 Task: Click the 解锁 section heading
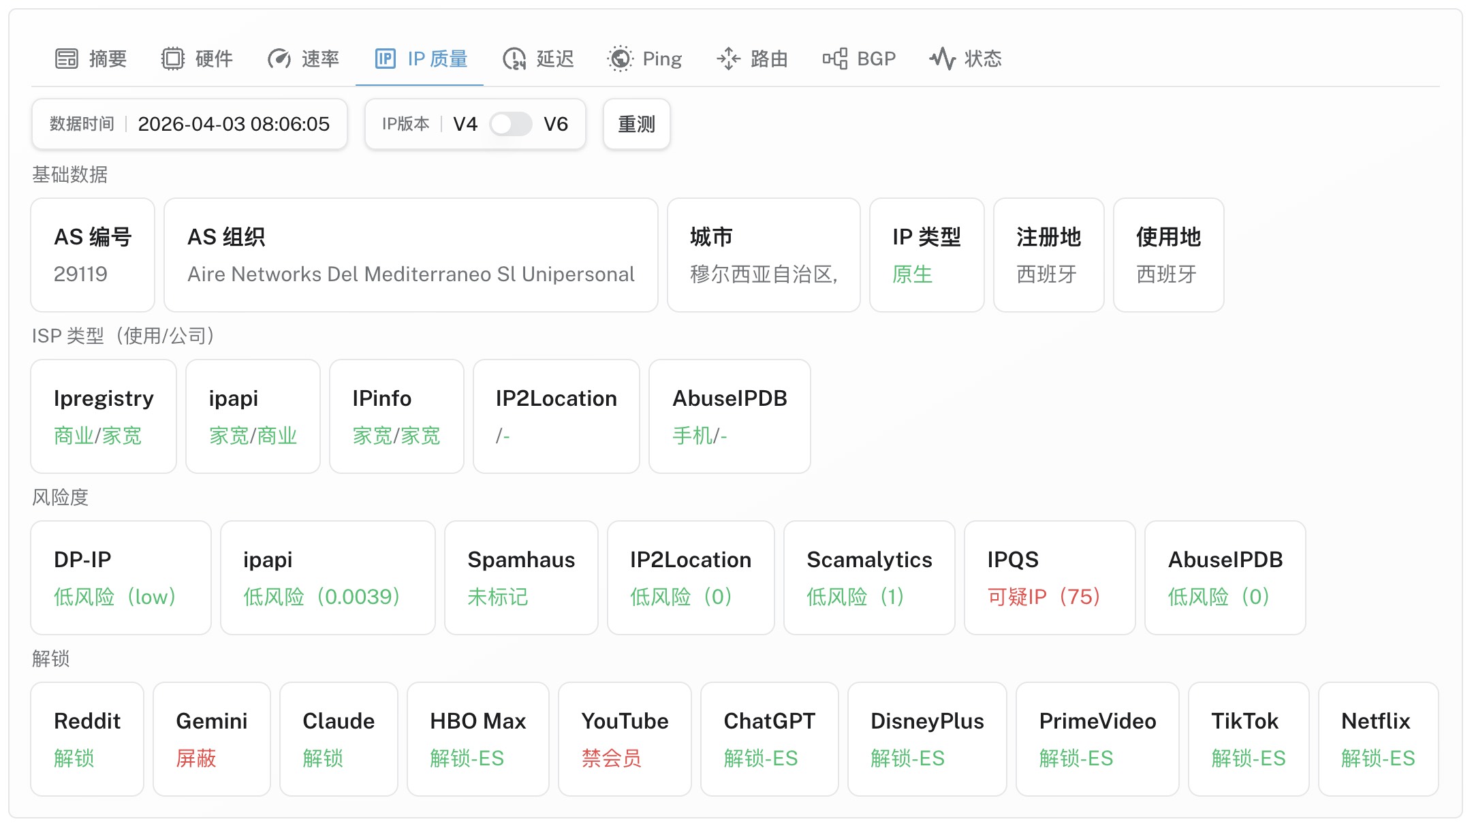pyautogui.click(x=51, y=658)
